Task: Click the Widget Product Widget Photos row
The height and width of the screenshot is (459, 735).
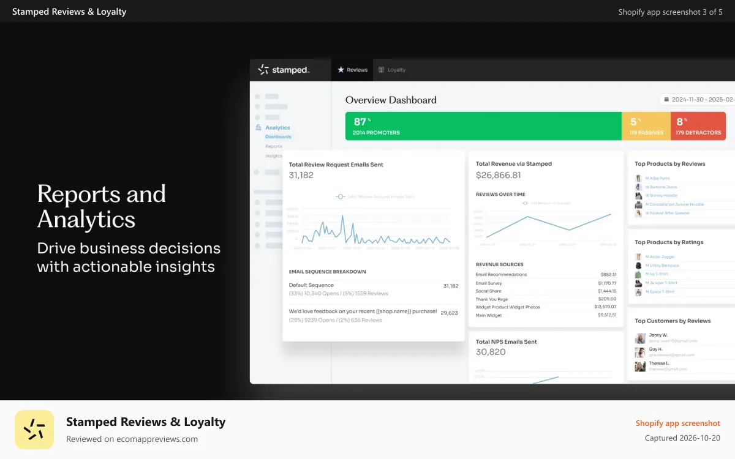Action: pyautogui.click(x=546, y=307)
